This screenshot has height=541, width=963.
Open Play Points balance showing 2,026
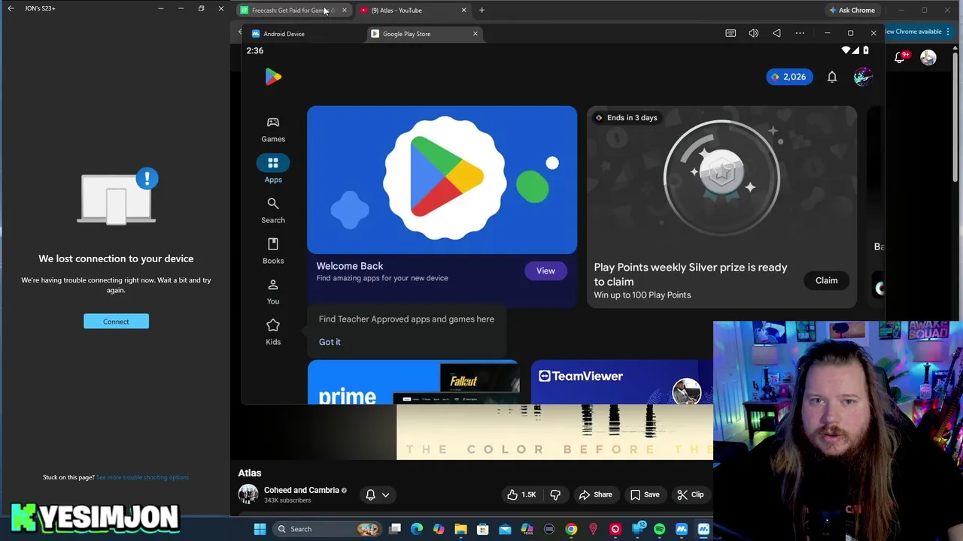(x=789, y=77)
